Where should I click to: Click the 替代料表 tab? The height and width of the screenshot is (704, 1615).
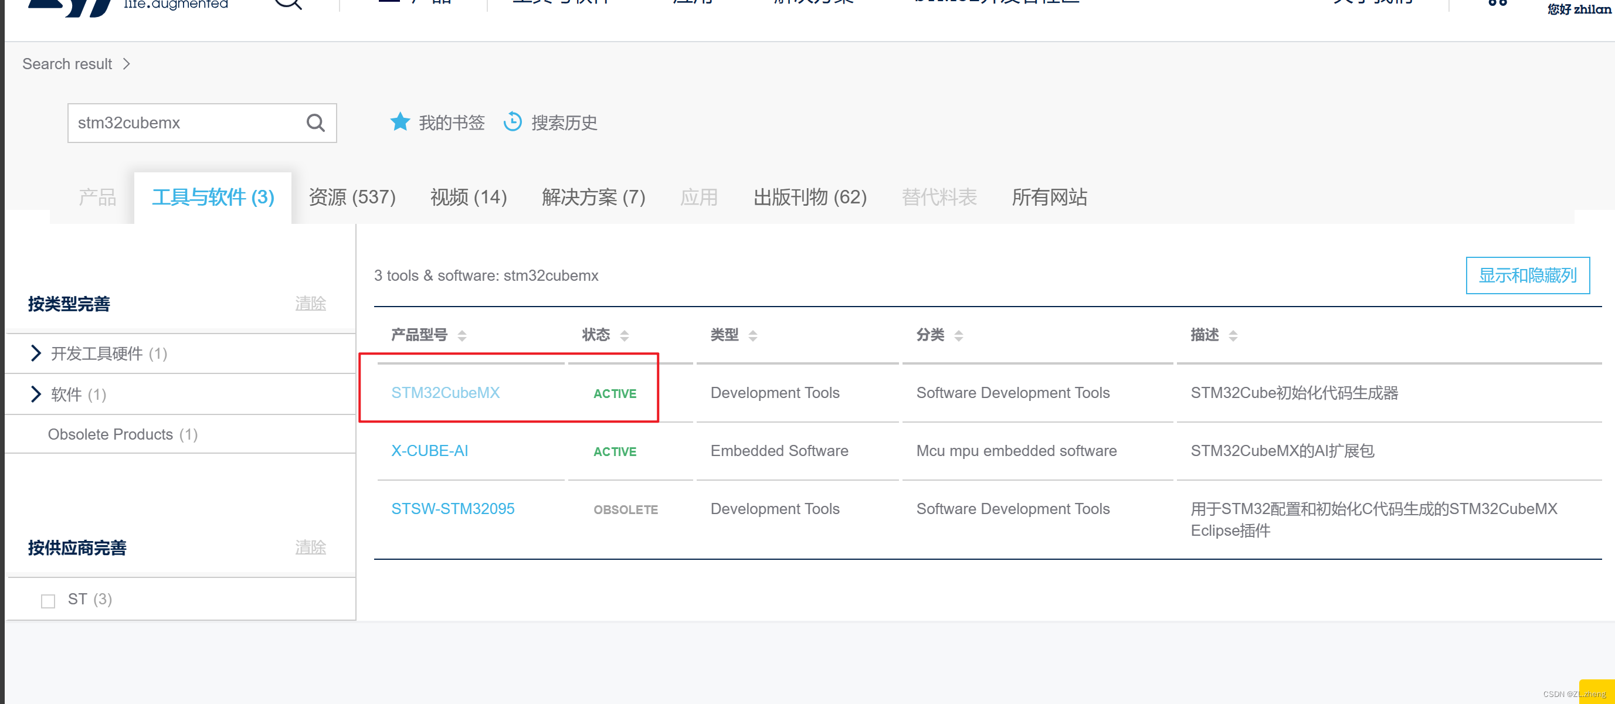pyautogui.click(x=938, y=197)
